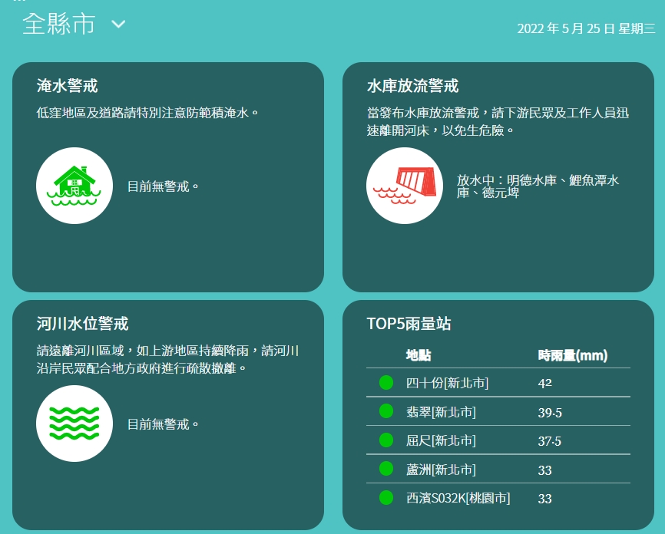Click the 請遠離河川區域 advisory text

point(168,359)
